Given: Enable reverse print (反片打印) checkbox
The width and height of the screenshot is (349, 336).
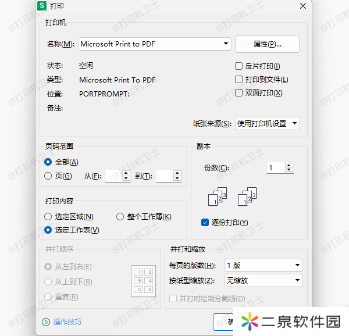Looking at the screenshot, I should coord(238,66).
